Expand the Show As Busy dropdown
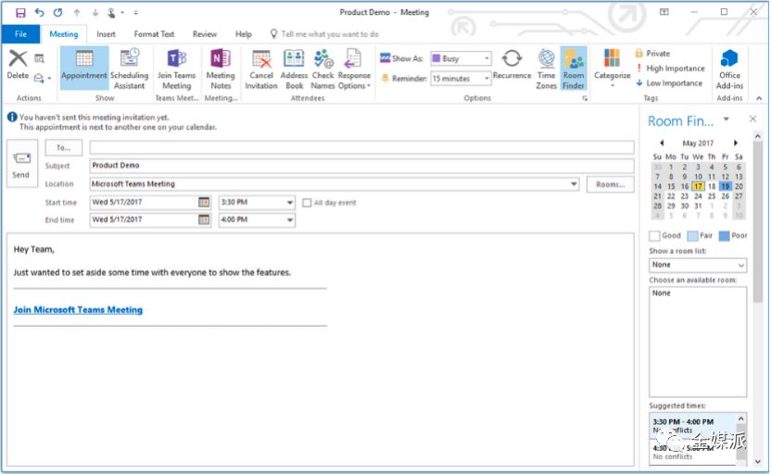The image size is (771, 474). [x=461, y=58]
